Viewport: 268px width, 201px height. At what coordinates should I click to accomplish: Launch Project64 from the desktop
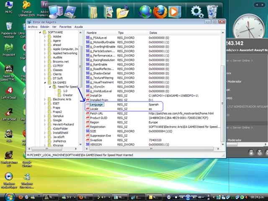click(9, 50)
